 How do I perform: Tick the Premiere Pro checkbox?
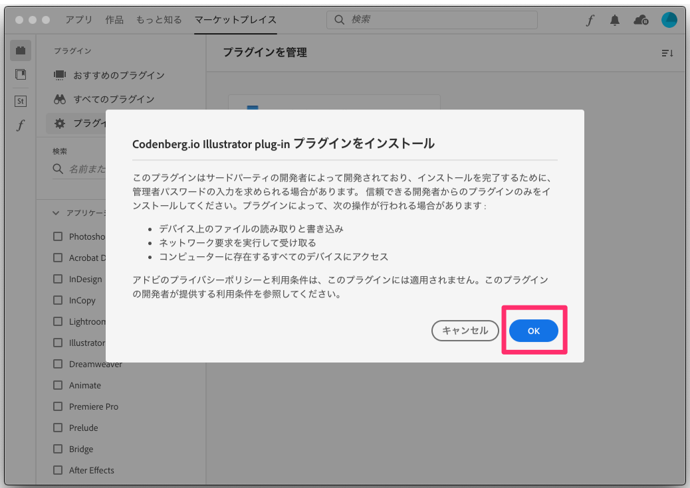point(58,406)
